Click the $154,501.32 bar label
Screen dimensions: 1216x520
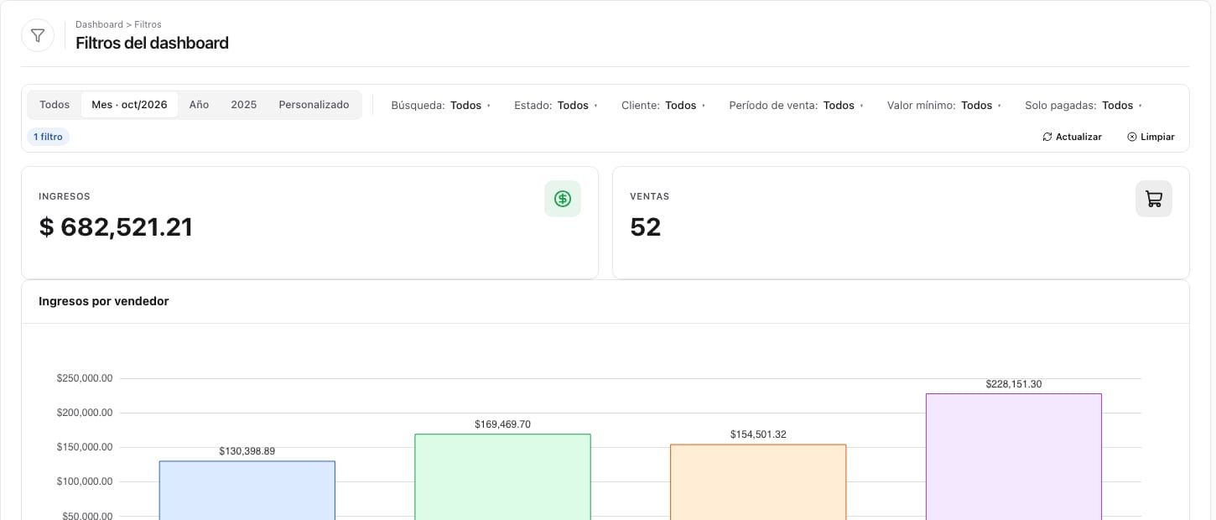point(758,434)
